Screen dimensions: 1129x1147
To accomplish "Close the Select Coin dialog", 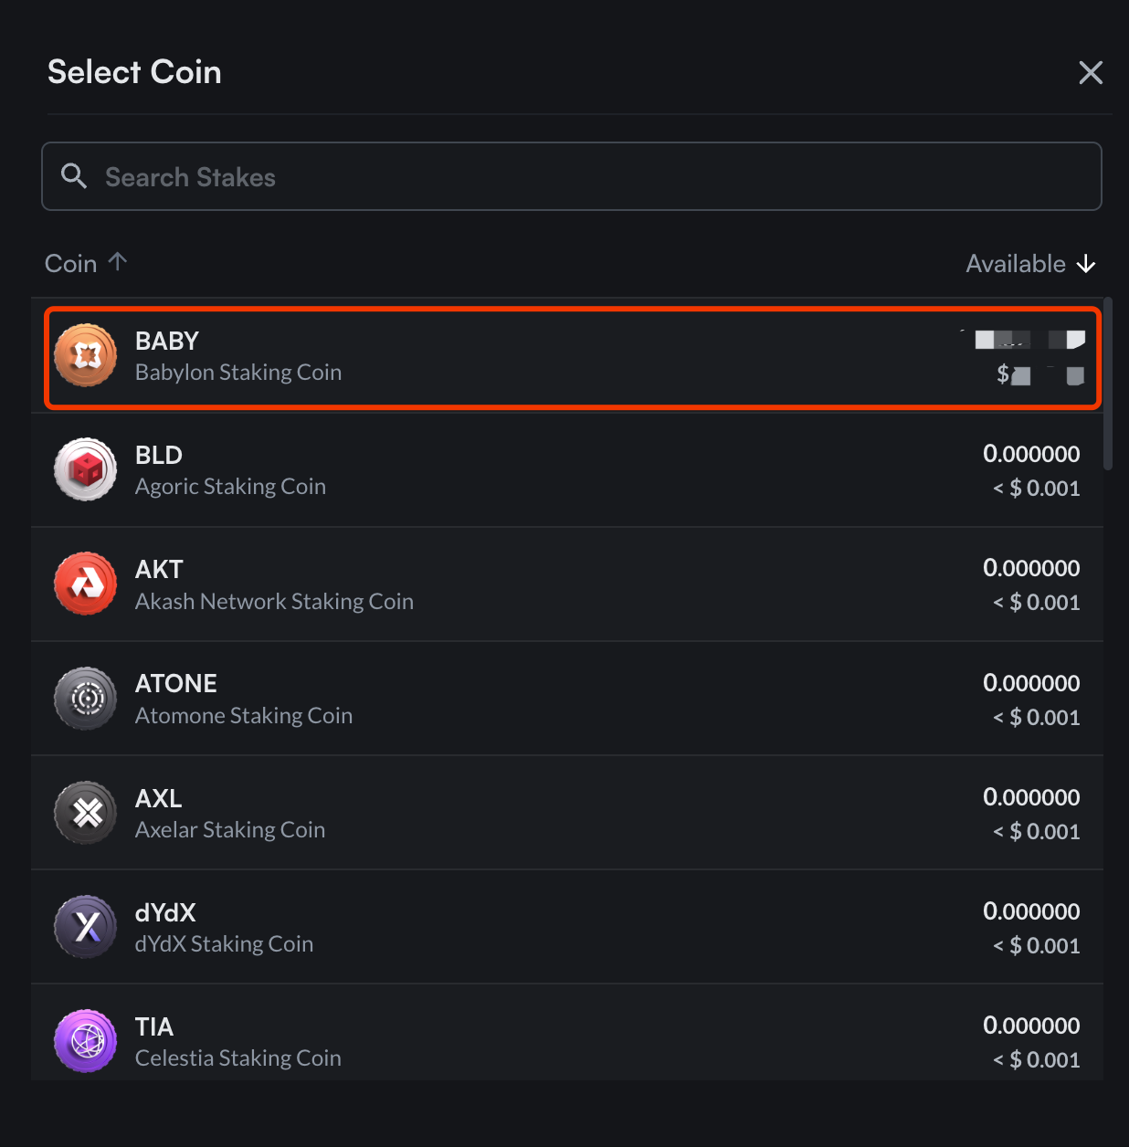I will tap(1091, 72).
